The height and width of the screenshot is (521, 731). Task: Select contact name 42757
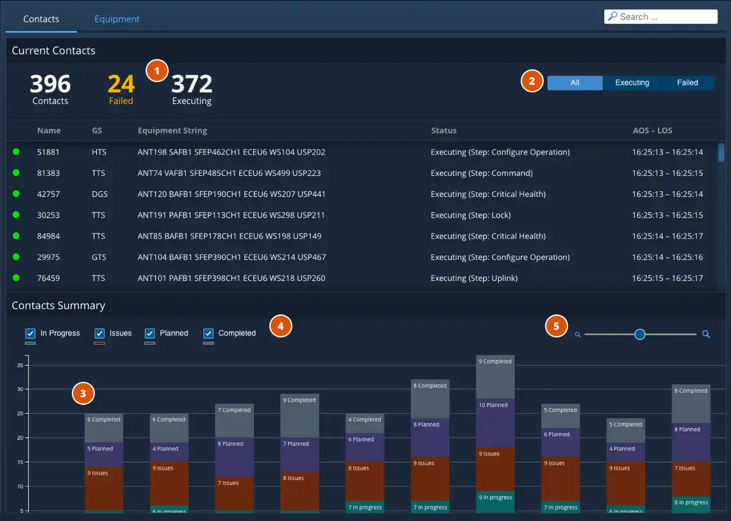(49, 194)
